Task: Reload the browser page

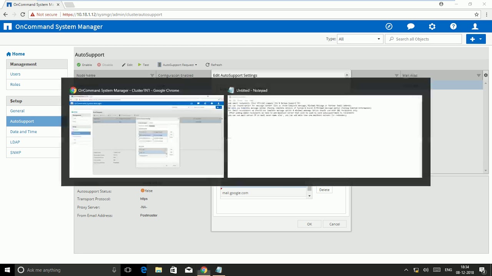Action: (23, 15)
